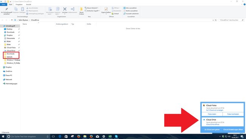Open the 'Windows 7 Wallpap' folder in the sidebar

tap(13, 60)
